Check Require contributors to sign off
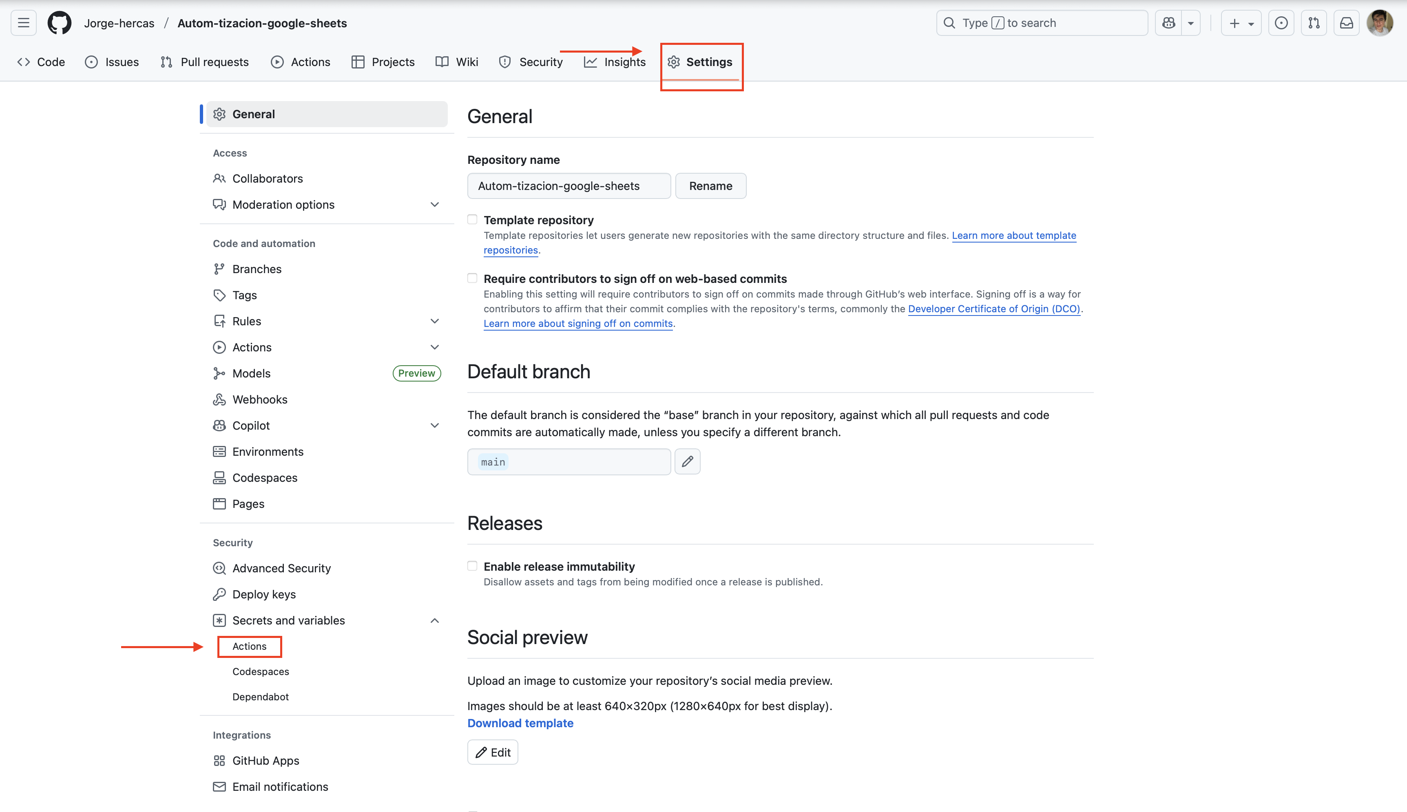Screen dimensions: 1407x812 coord(473,278)
